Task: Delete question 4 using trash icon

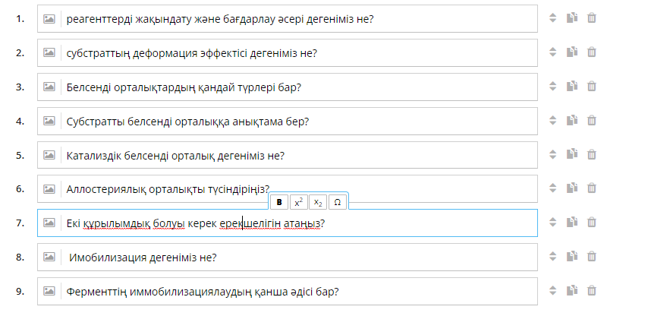Action: [x=592, y=121]
